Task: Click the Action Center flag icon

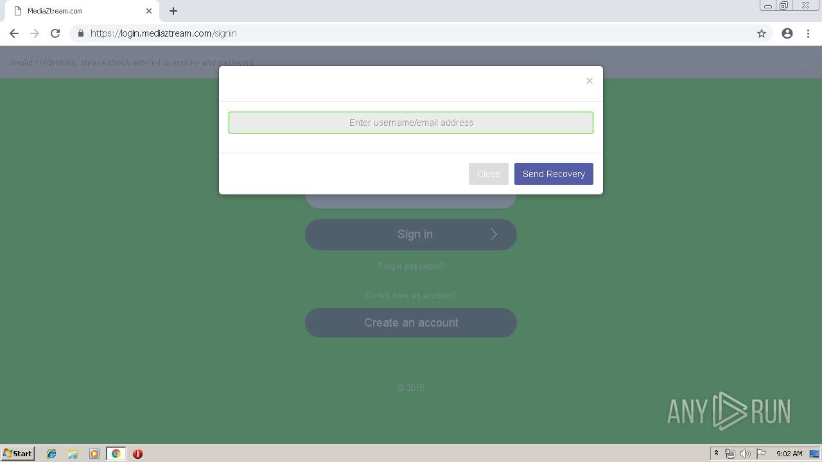Action: pyautogui.click(x=761, y=454)
